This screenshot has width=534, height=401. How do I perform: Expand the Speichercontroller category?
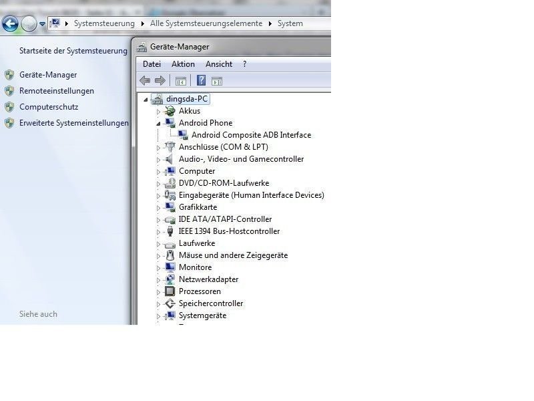(158, 304)
